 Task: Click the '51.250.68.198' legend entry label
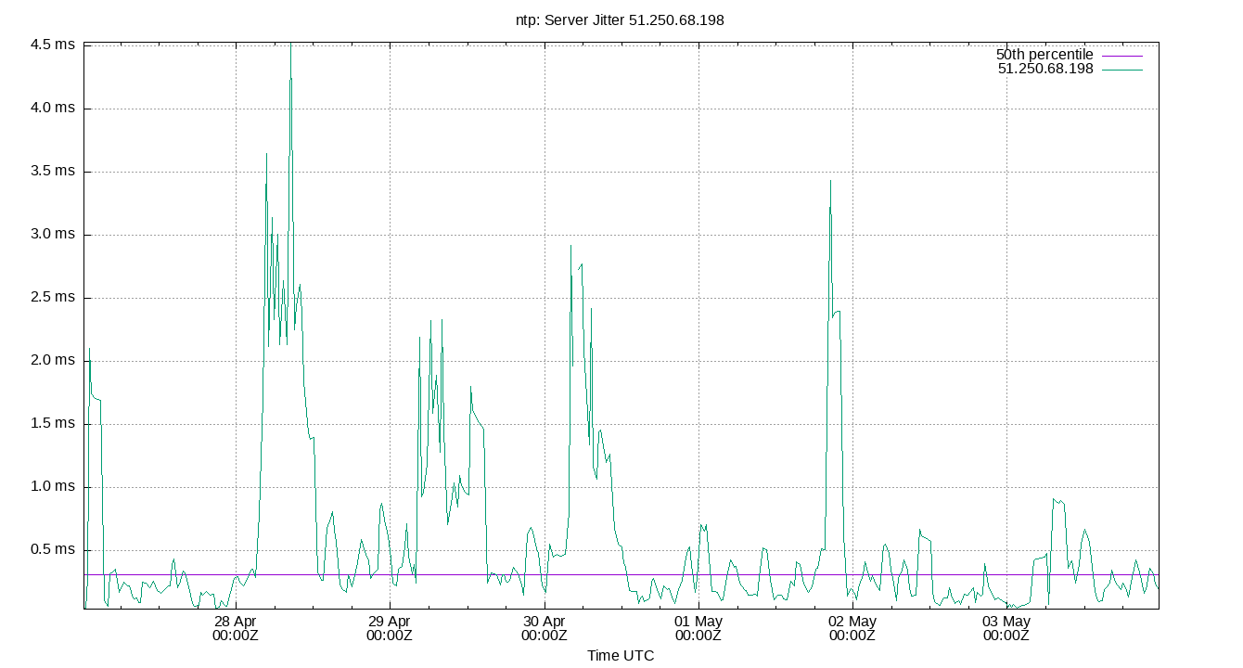coord(1045,69)
